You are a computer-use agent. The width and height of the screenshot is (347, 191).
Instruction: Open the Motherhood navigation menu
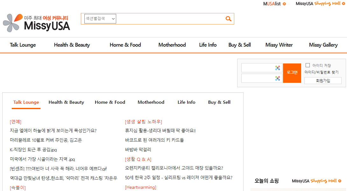pos(172,45)
